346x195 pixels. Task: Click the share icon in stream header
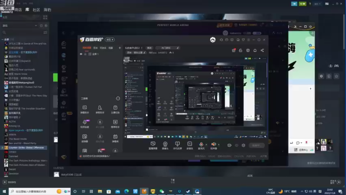[x=262, y=50]
